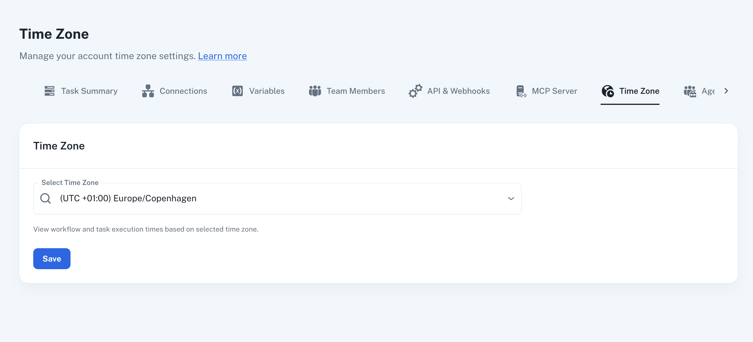Follow the Learn more link
This screenshot has height=342, width=753.
(x=222, y=56)
